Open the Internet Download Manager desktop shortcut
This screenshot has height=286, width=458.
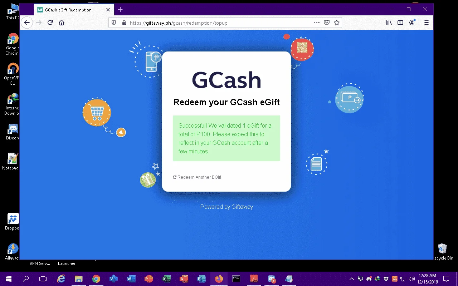[x=13, y=104]
